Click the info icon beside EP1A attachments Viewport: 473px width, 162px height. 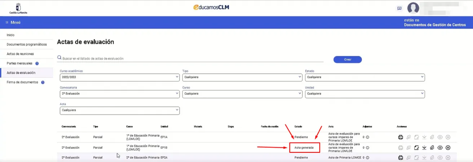point(367,137)
